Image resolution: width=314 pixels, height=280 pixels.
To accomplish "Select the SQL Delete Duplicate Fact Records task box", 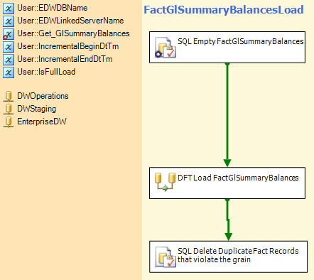I will 229,257.
